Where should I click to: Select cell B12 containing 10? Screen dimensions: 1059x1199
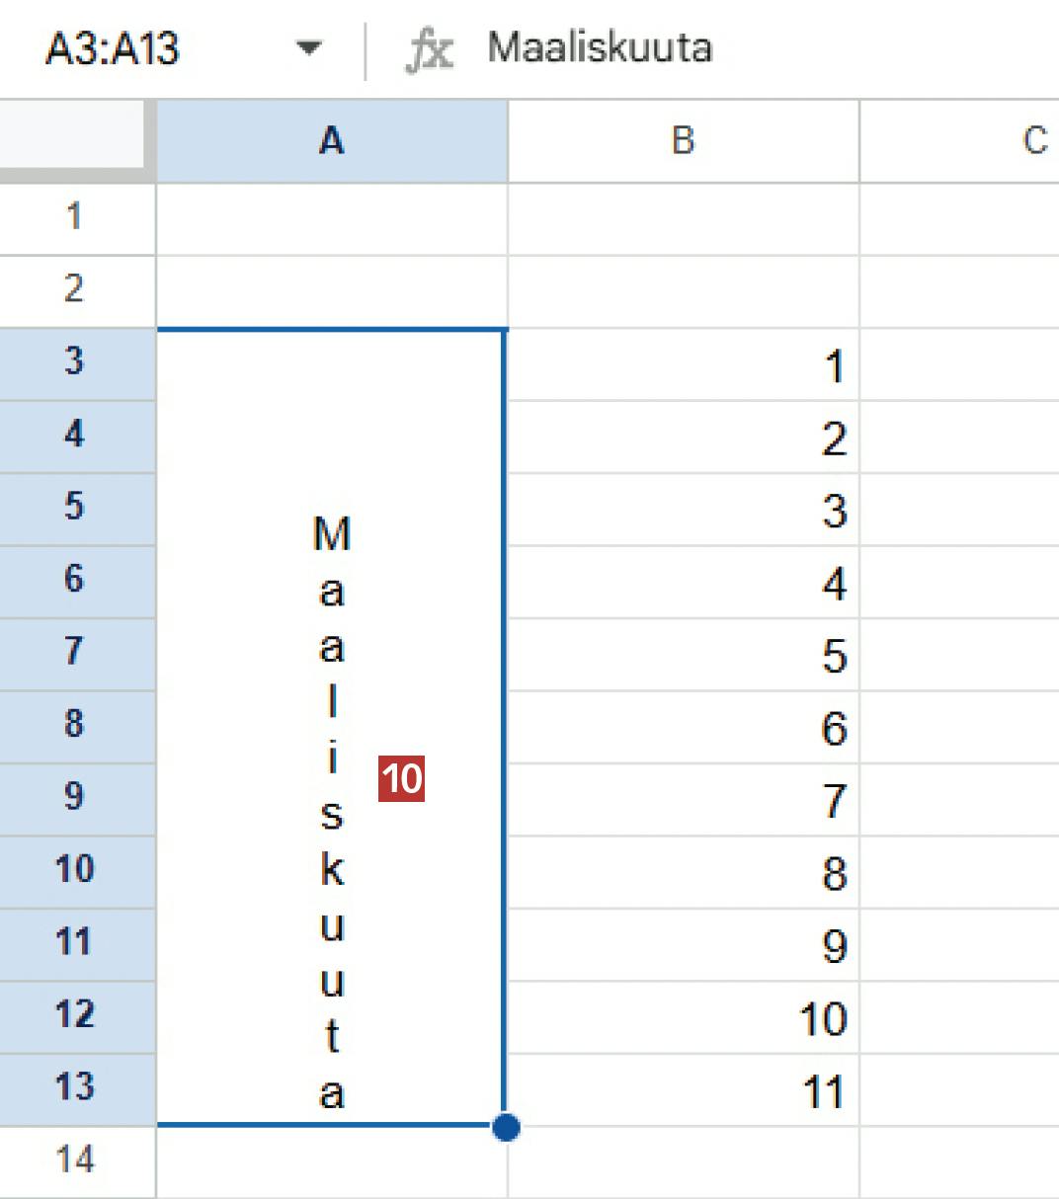(683, 1017)
